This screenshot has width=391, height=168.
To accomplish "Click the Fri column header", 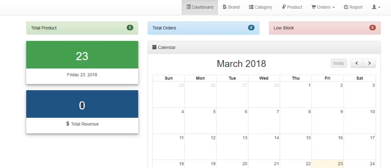I will point(327,78).
